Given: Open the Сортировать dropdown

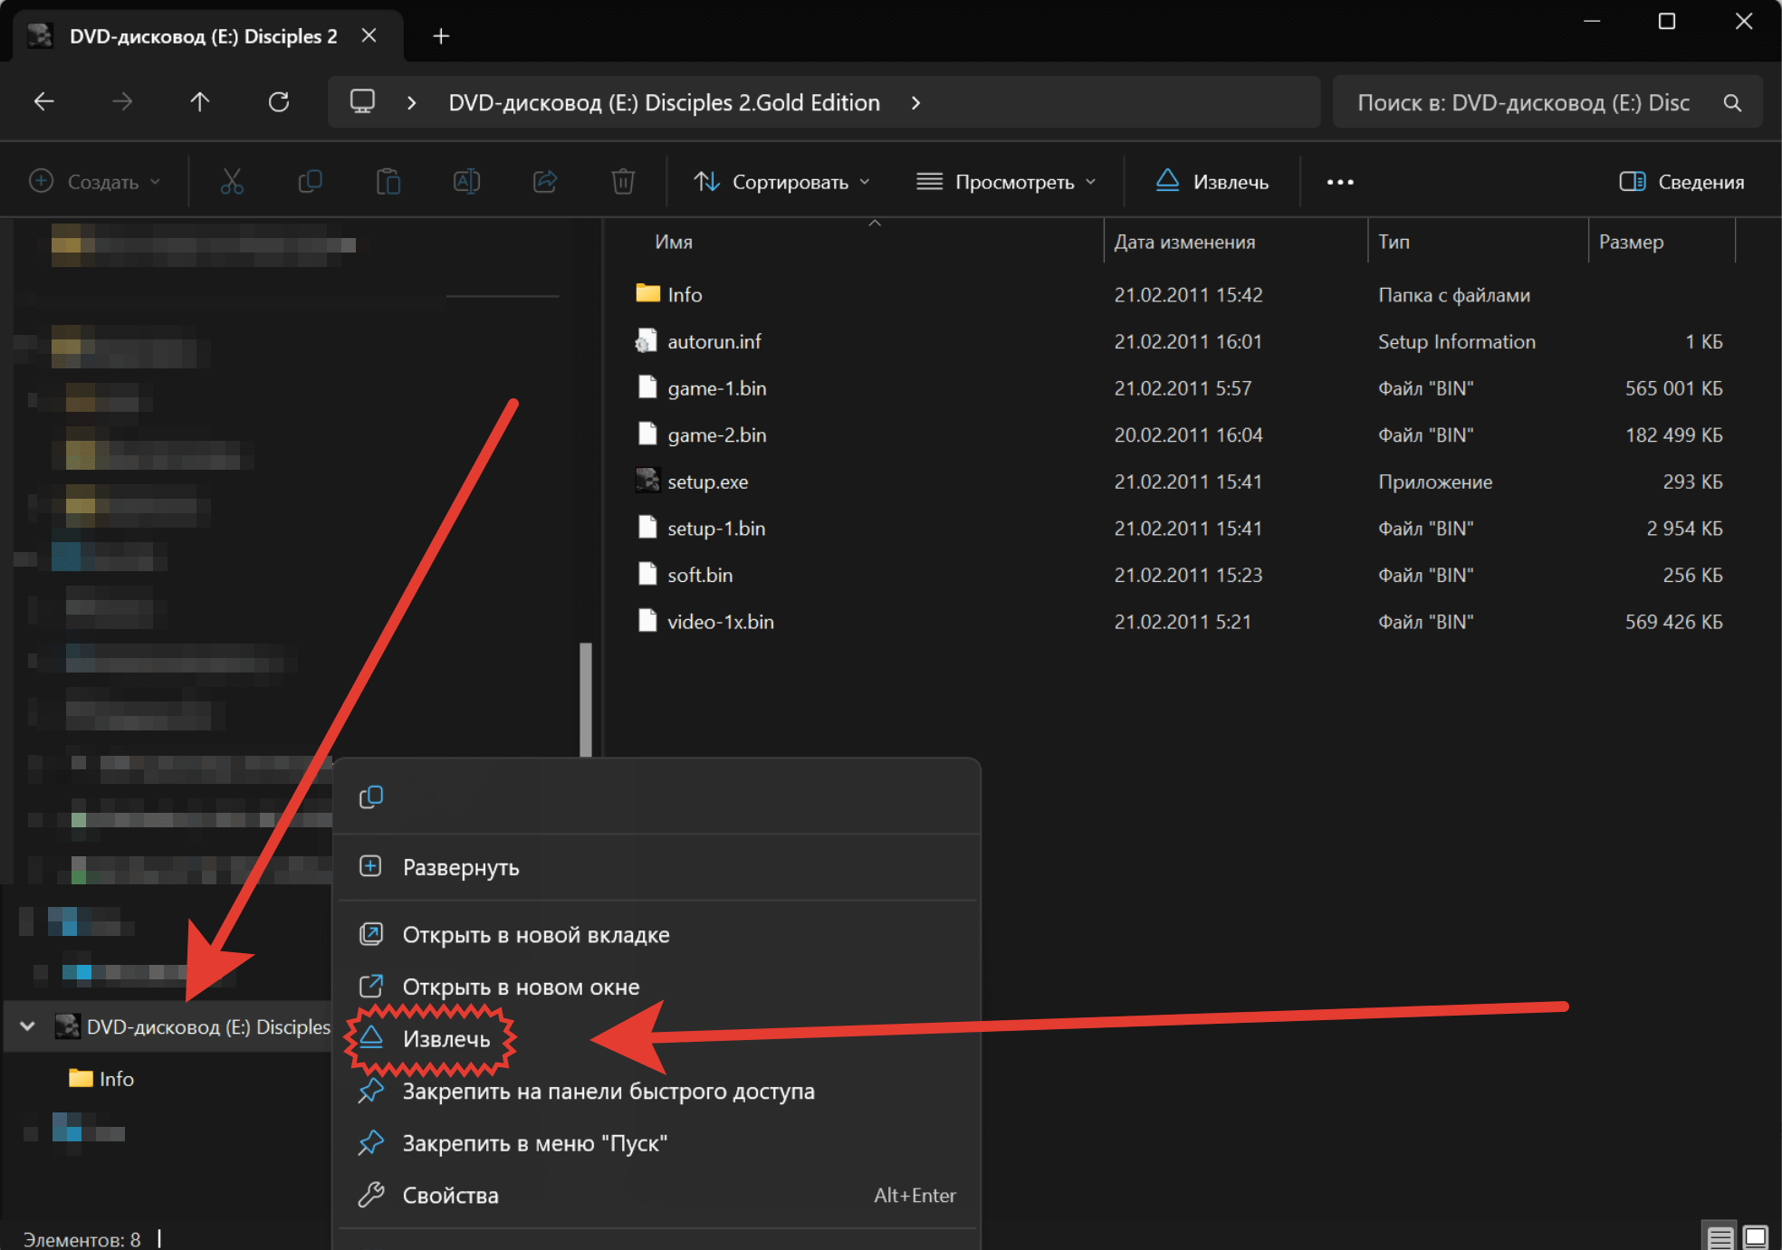Looking at the screenshot, I should point(782,182).
